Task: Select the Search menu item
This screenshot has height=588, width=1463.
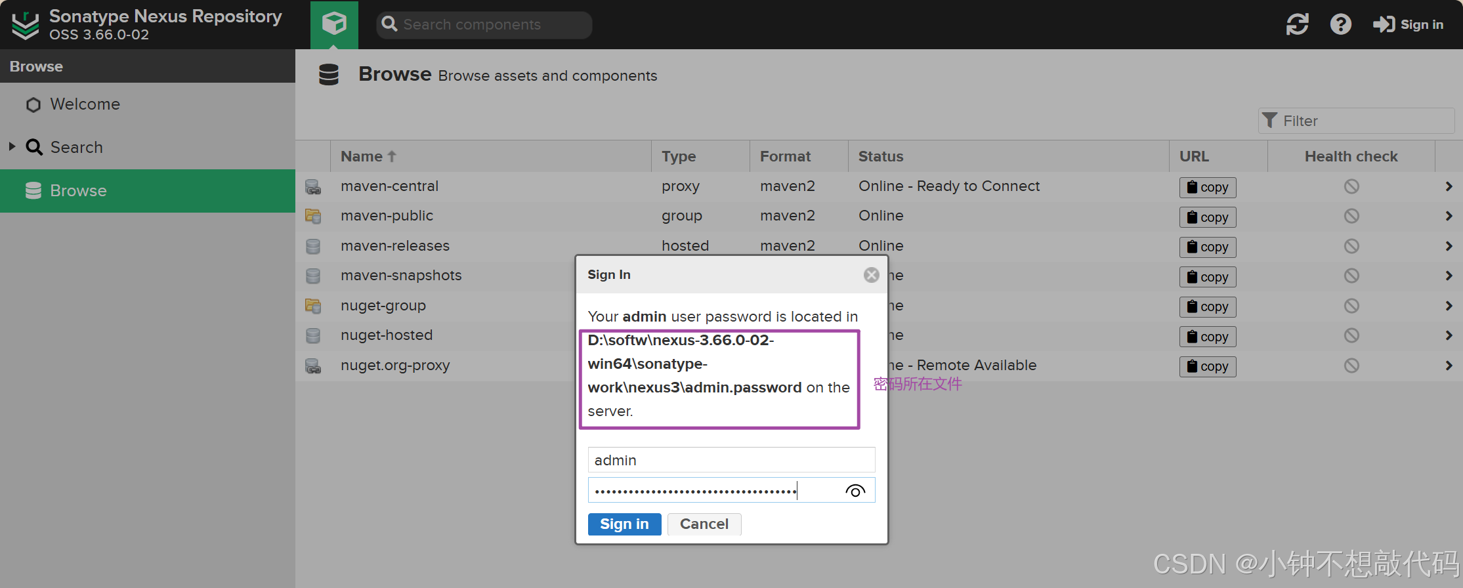Action: pos(76,147)
